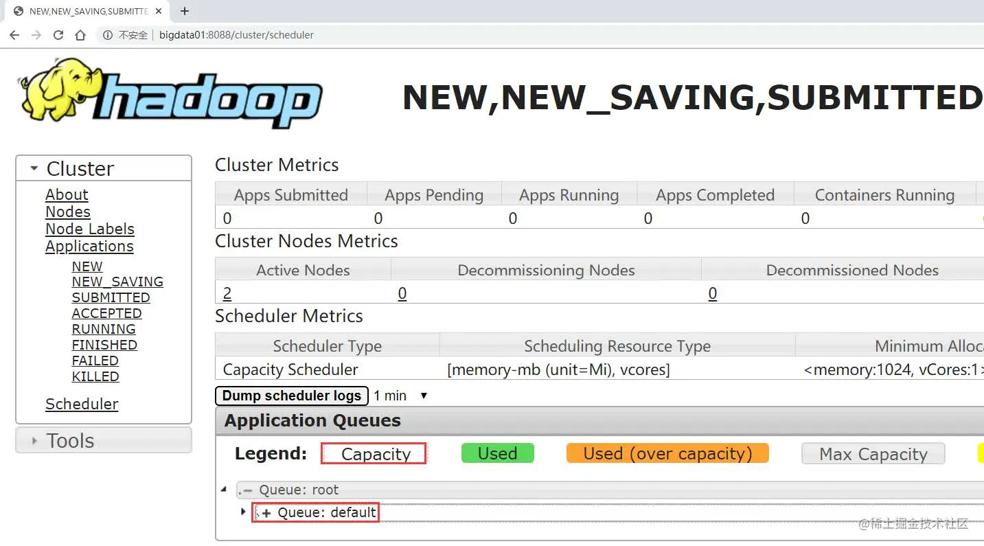
Task: Filter applications by SUBMITTED state
Action: 111,298
